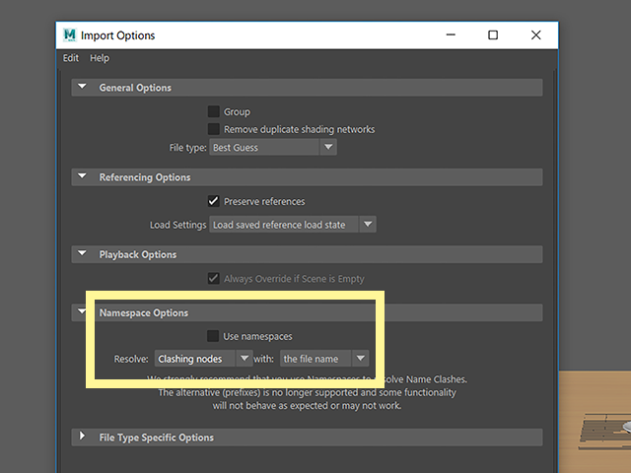The width and height of the screenshot is (631, 473).
Task: Enable the Group checkbox
Action: coord(213,111)
